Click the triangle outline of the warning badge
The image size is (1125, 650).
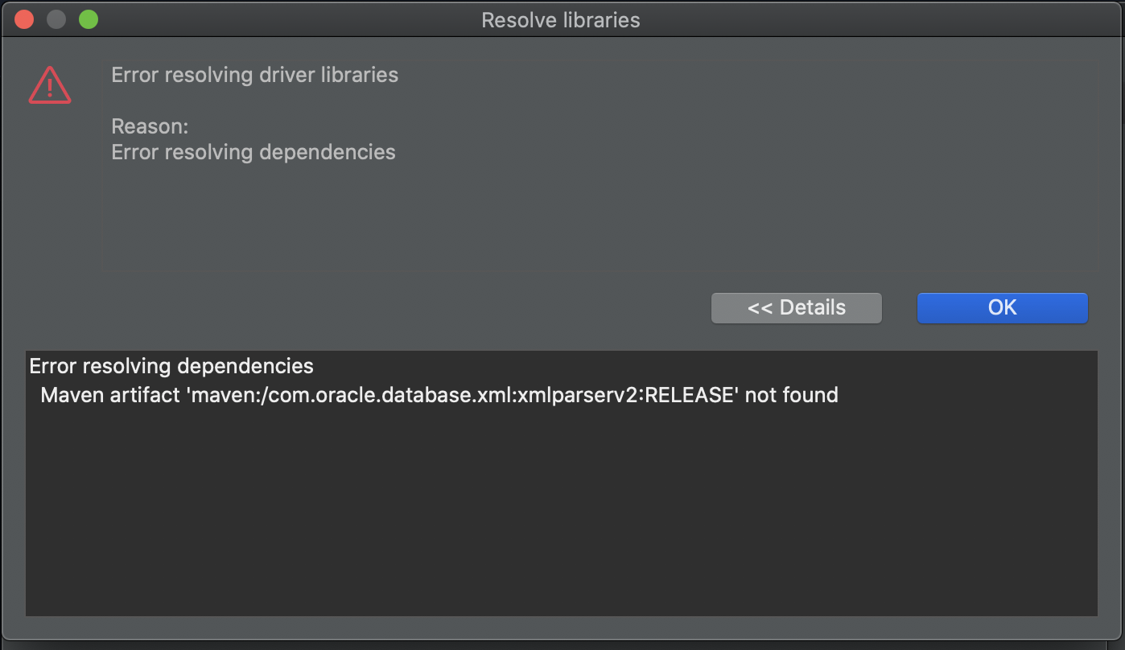[x=49, y=84]
